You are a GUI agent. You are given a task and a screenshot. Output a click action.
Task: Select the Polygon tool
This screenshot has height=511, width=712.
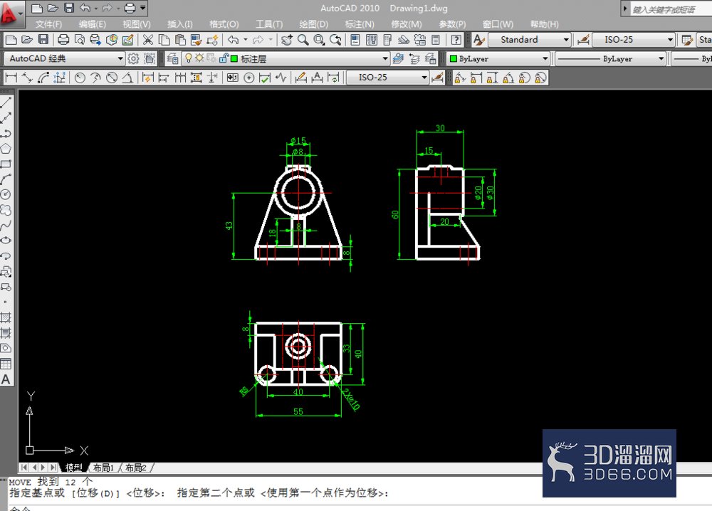pyautogui.click(x=6, y=149)
